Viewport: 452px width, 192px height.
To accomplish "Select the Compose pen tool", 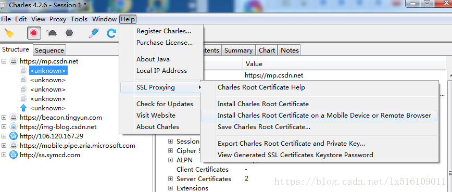I will (93, 33).
